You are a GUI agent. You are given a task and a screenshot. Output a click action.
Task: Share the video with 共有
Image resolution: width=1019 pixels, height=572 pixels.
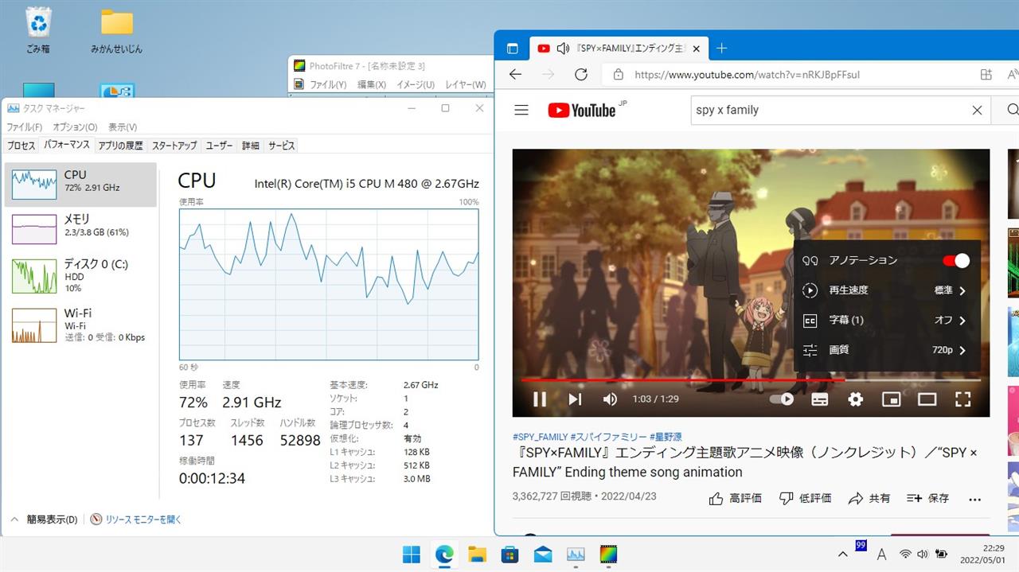pyautogui.click(x=869, y=498)
